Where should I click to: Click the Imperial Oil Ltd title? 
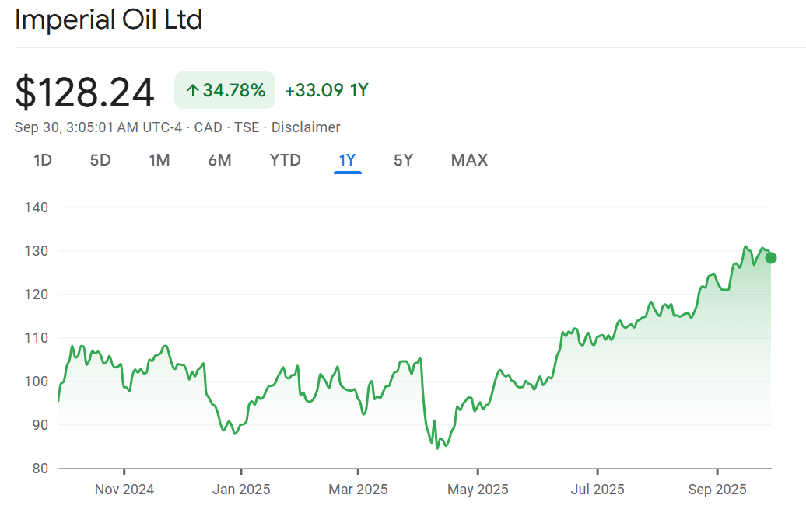pyautogui.click(x=109, y=20)
